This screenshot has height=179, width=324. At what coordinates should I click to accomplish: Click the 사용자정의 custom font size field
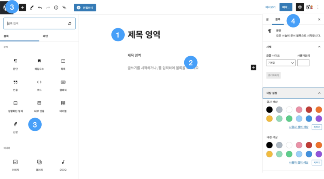click(303, 63)
